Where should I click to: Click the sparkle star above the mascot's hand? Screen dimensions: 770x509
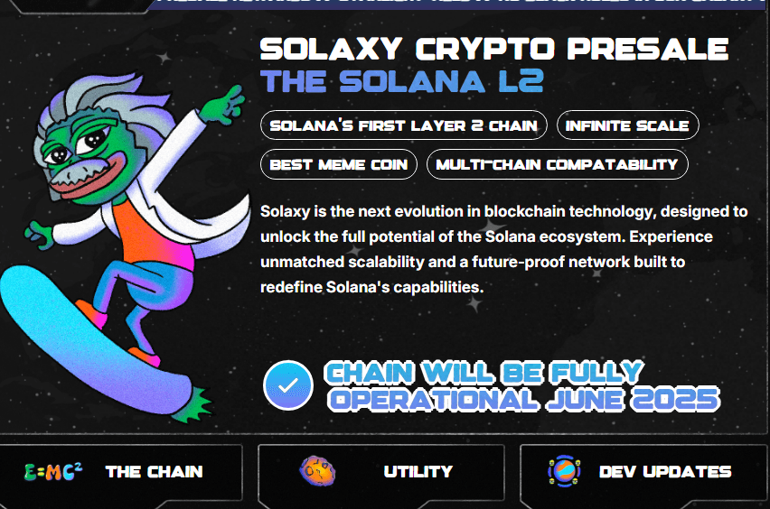pos(164,58)
